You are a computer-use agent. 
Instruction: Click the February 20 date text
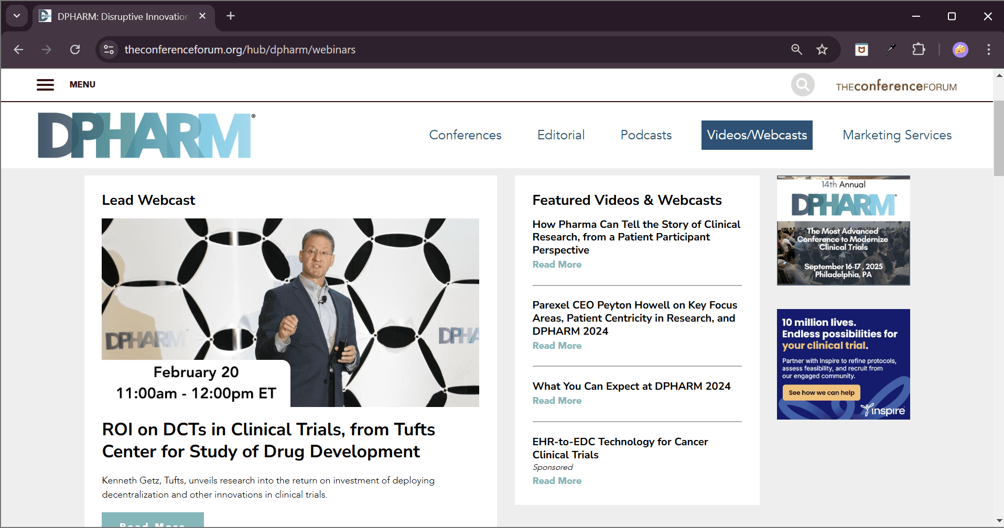pos(196,372)
